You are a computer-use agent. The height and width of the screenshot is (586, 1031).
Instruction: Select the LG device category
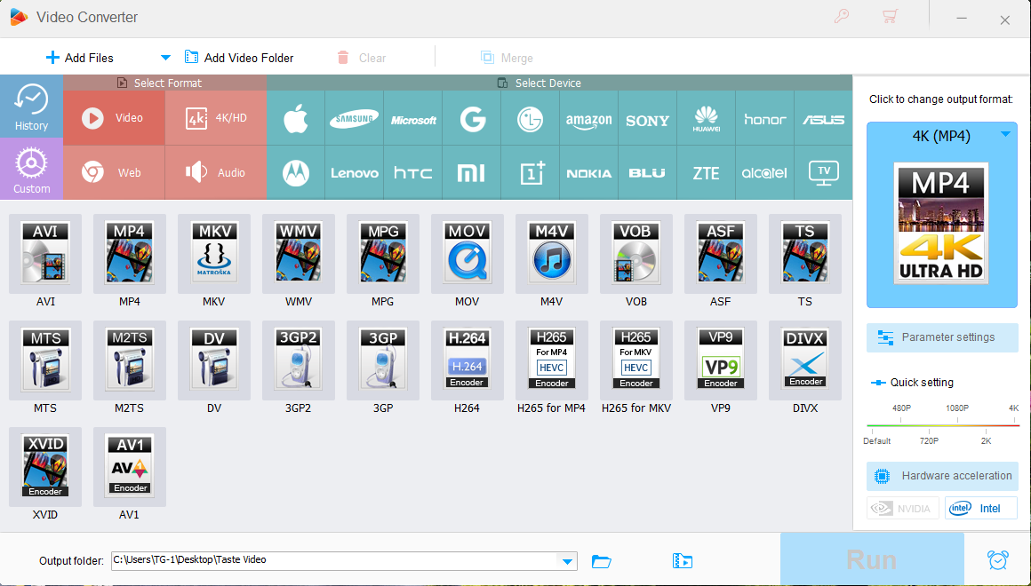pyautogui.click(x=531, y=118)
